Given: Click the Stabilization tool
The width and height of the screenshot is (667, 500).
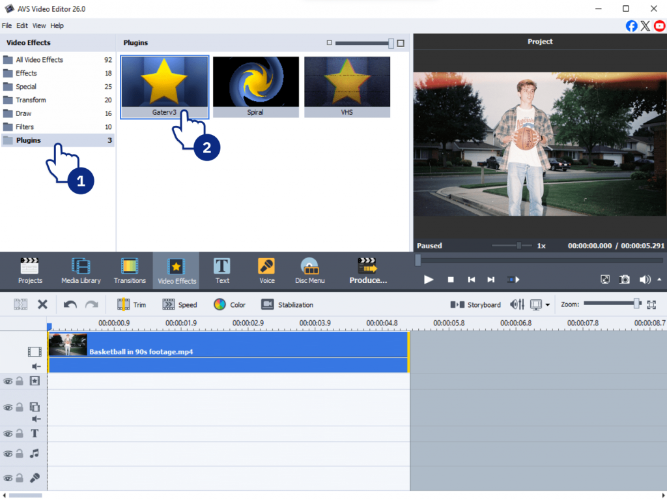Looking at the screenshot, I should (287, 304).
